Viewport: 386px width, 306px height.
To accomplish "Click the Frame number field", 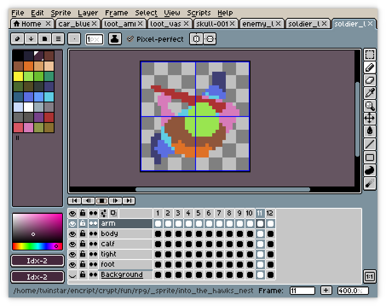I will pyautogui.click(x=302, y=291).
